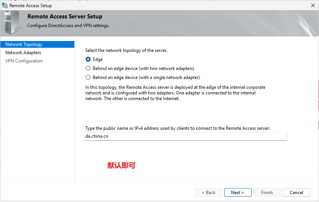Screen dimensions: 319x202
Task: Go to the Network Adapters step
Action: 23,53
